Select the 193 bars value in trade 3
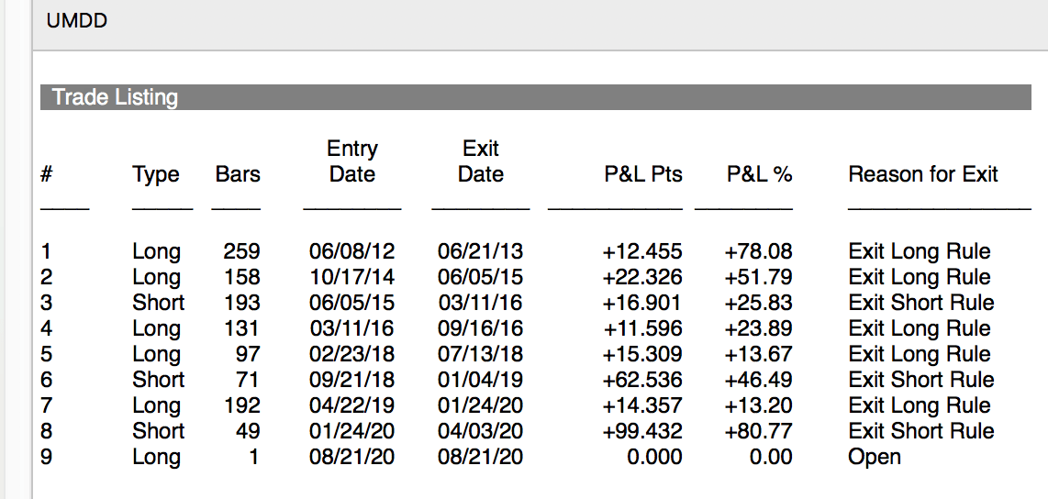The image size is (1048, 499). [x=241, y=303]
